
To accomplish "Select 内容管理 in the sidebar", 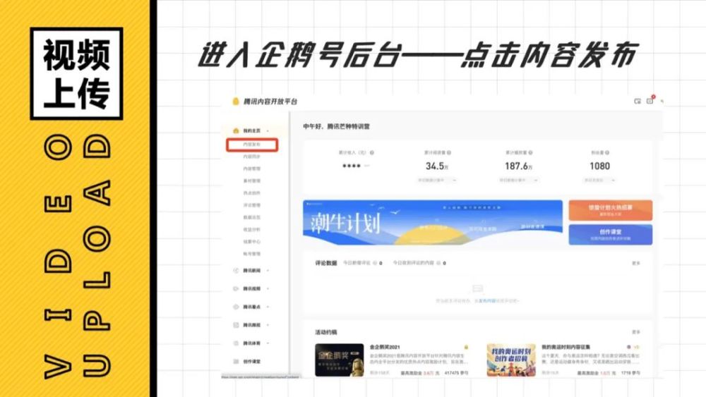I will pyautogui.click(x=252, y=169).
